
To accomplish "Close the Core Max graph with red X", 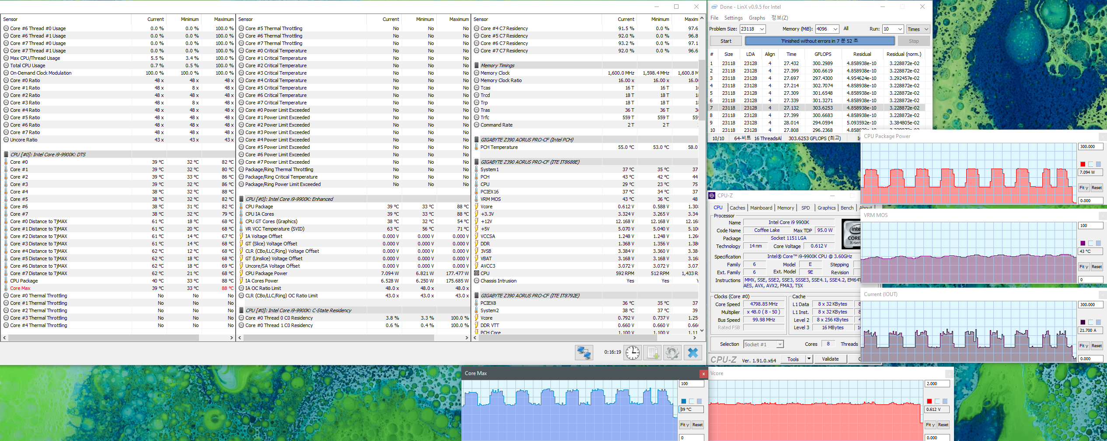I will click(703, 374).
